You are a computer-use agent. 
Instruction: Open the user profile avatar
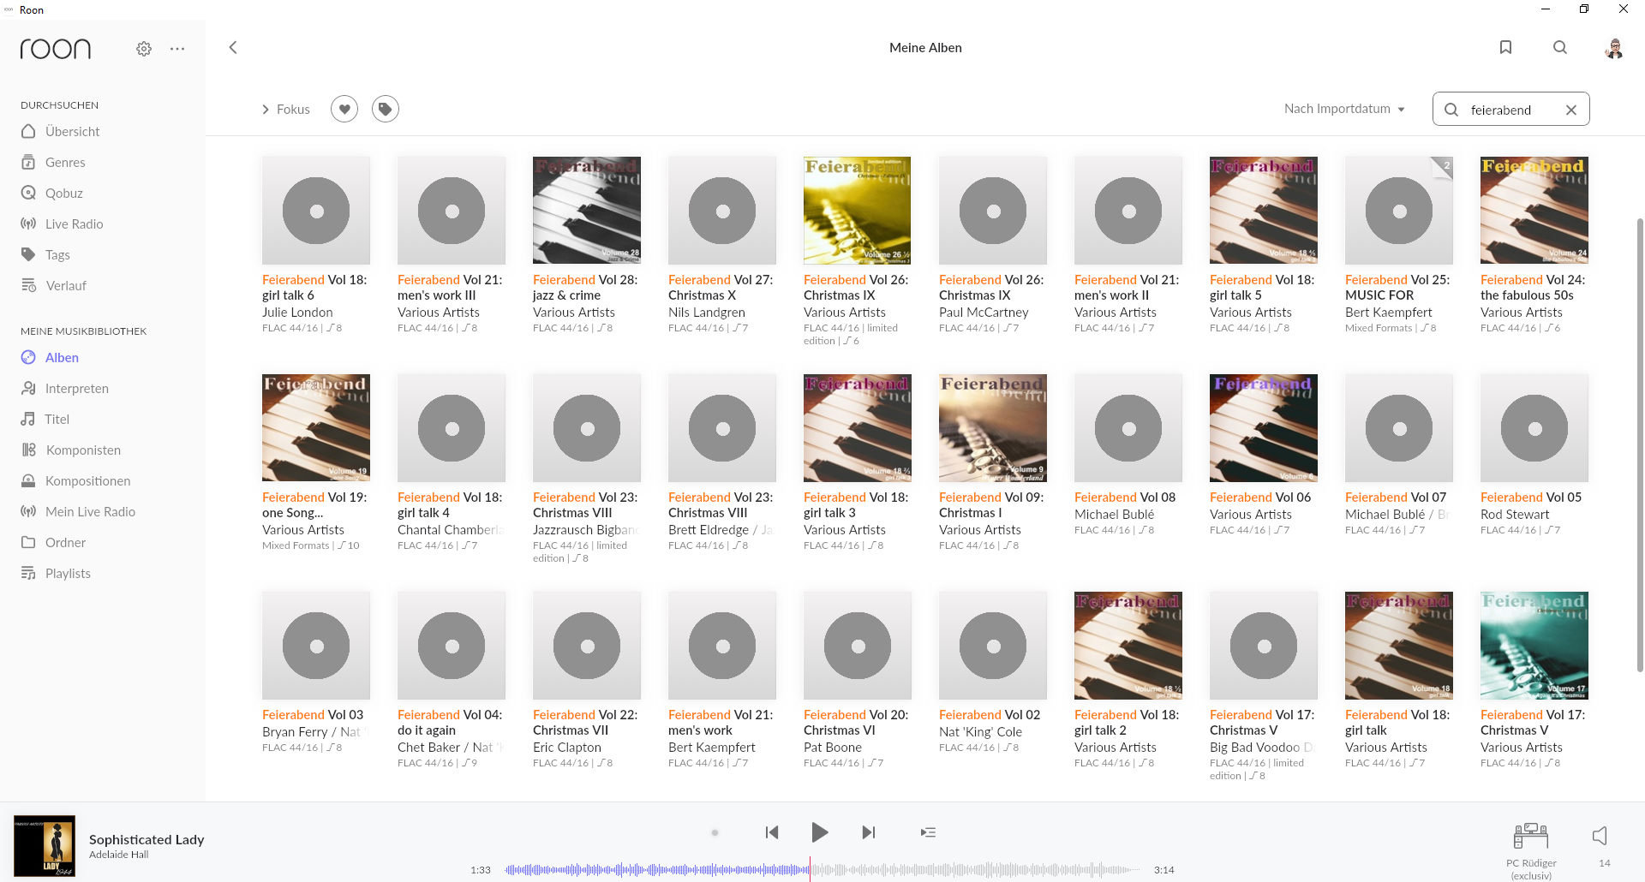(1614, 48)
